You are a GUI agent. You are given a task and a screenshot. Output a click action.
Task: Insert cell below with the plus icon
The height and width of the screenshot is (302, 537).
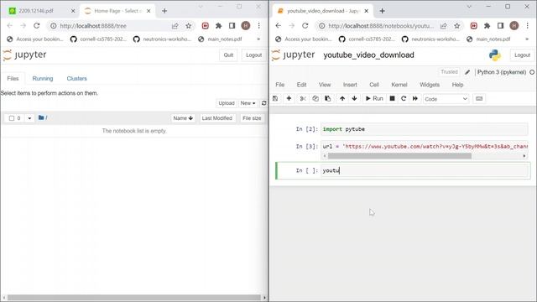pyautogui.click(x=289, y=99)
